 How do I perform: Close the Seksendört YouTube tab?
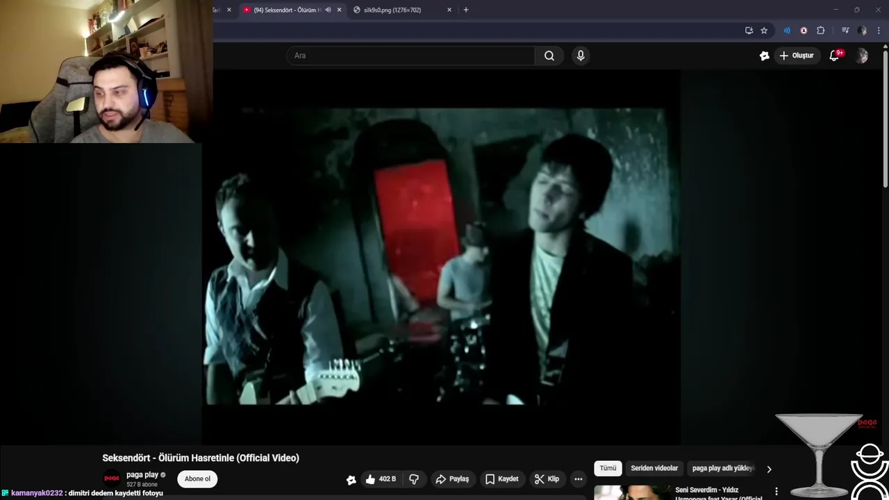[x=339, y=10]
